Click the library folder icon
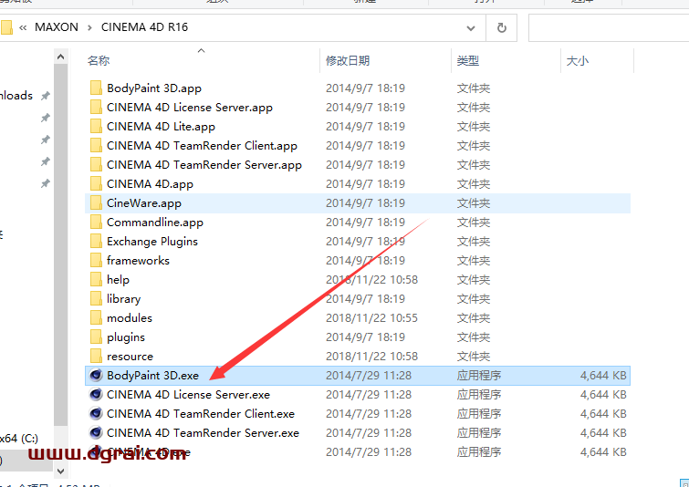Screen dimensions: 689x487 pyautogui.click(x=96, y=298)
